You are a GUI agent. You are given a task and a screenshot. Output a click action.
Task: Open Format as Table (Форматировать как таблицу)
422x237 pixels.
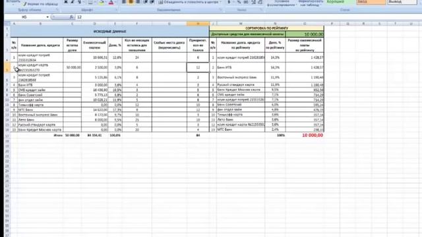click(x=311, y=3)
